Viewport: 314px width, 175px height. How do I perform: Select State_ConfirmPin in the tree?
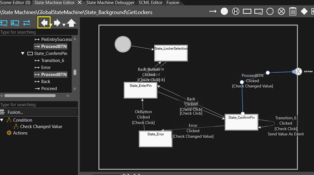tap(51, 53)
